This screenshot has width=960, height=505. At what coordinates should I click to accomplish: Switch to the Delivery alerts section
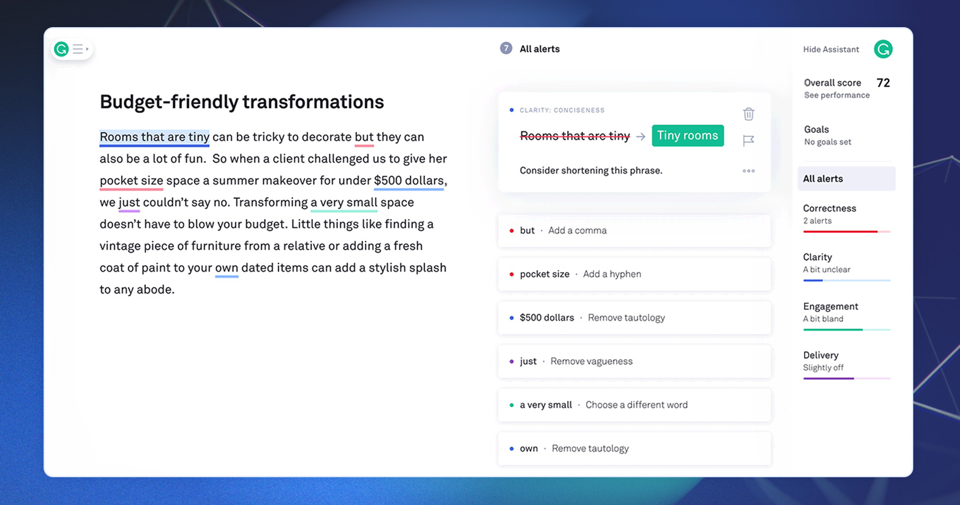(821, 355)
